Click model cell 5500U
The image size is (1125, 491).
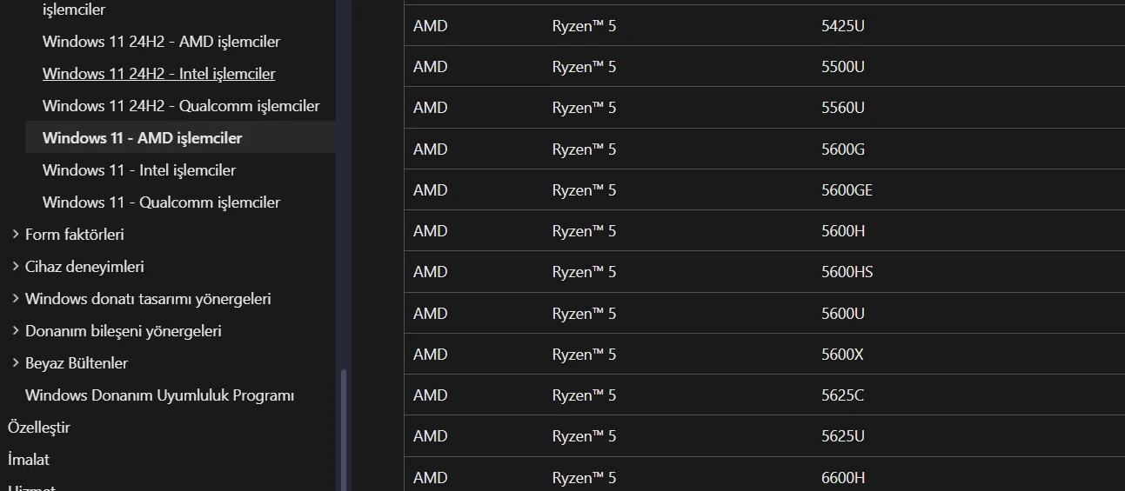pos(843,67)
